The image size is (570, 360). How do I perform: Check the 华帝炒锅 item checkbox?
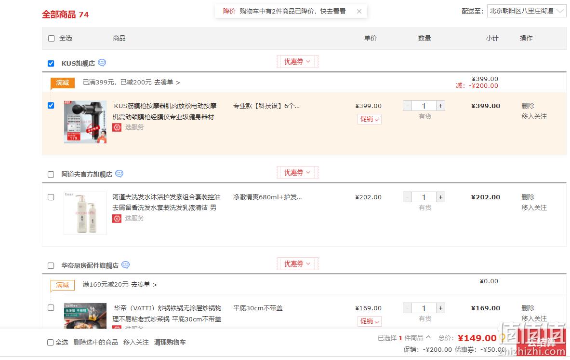(51, 307)
